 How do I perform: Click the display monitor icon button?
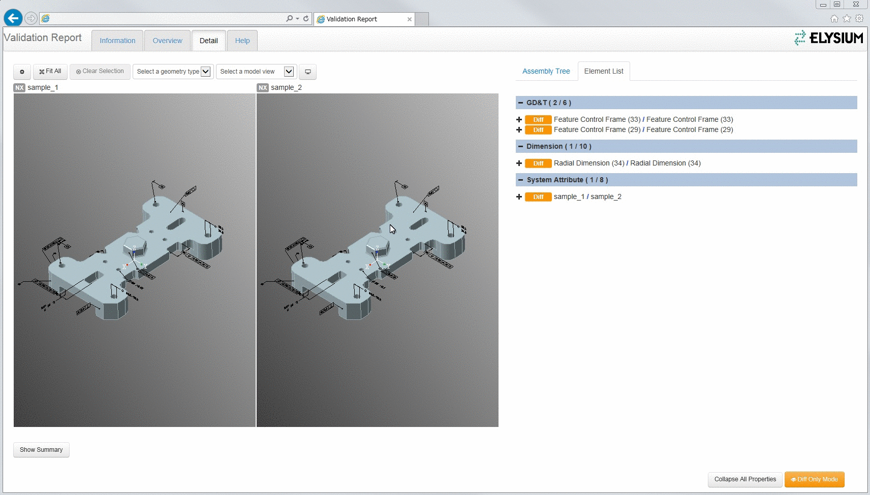click(x=307, y=72)
